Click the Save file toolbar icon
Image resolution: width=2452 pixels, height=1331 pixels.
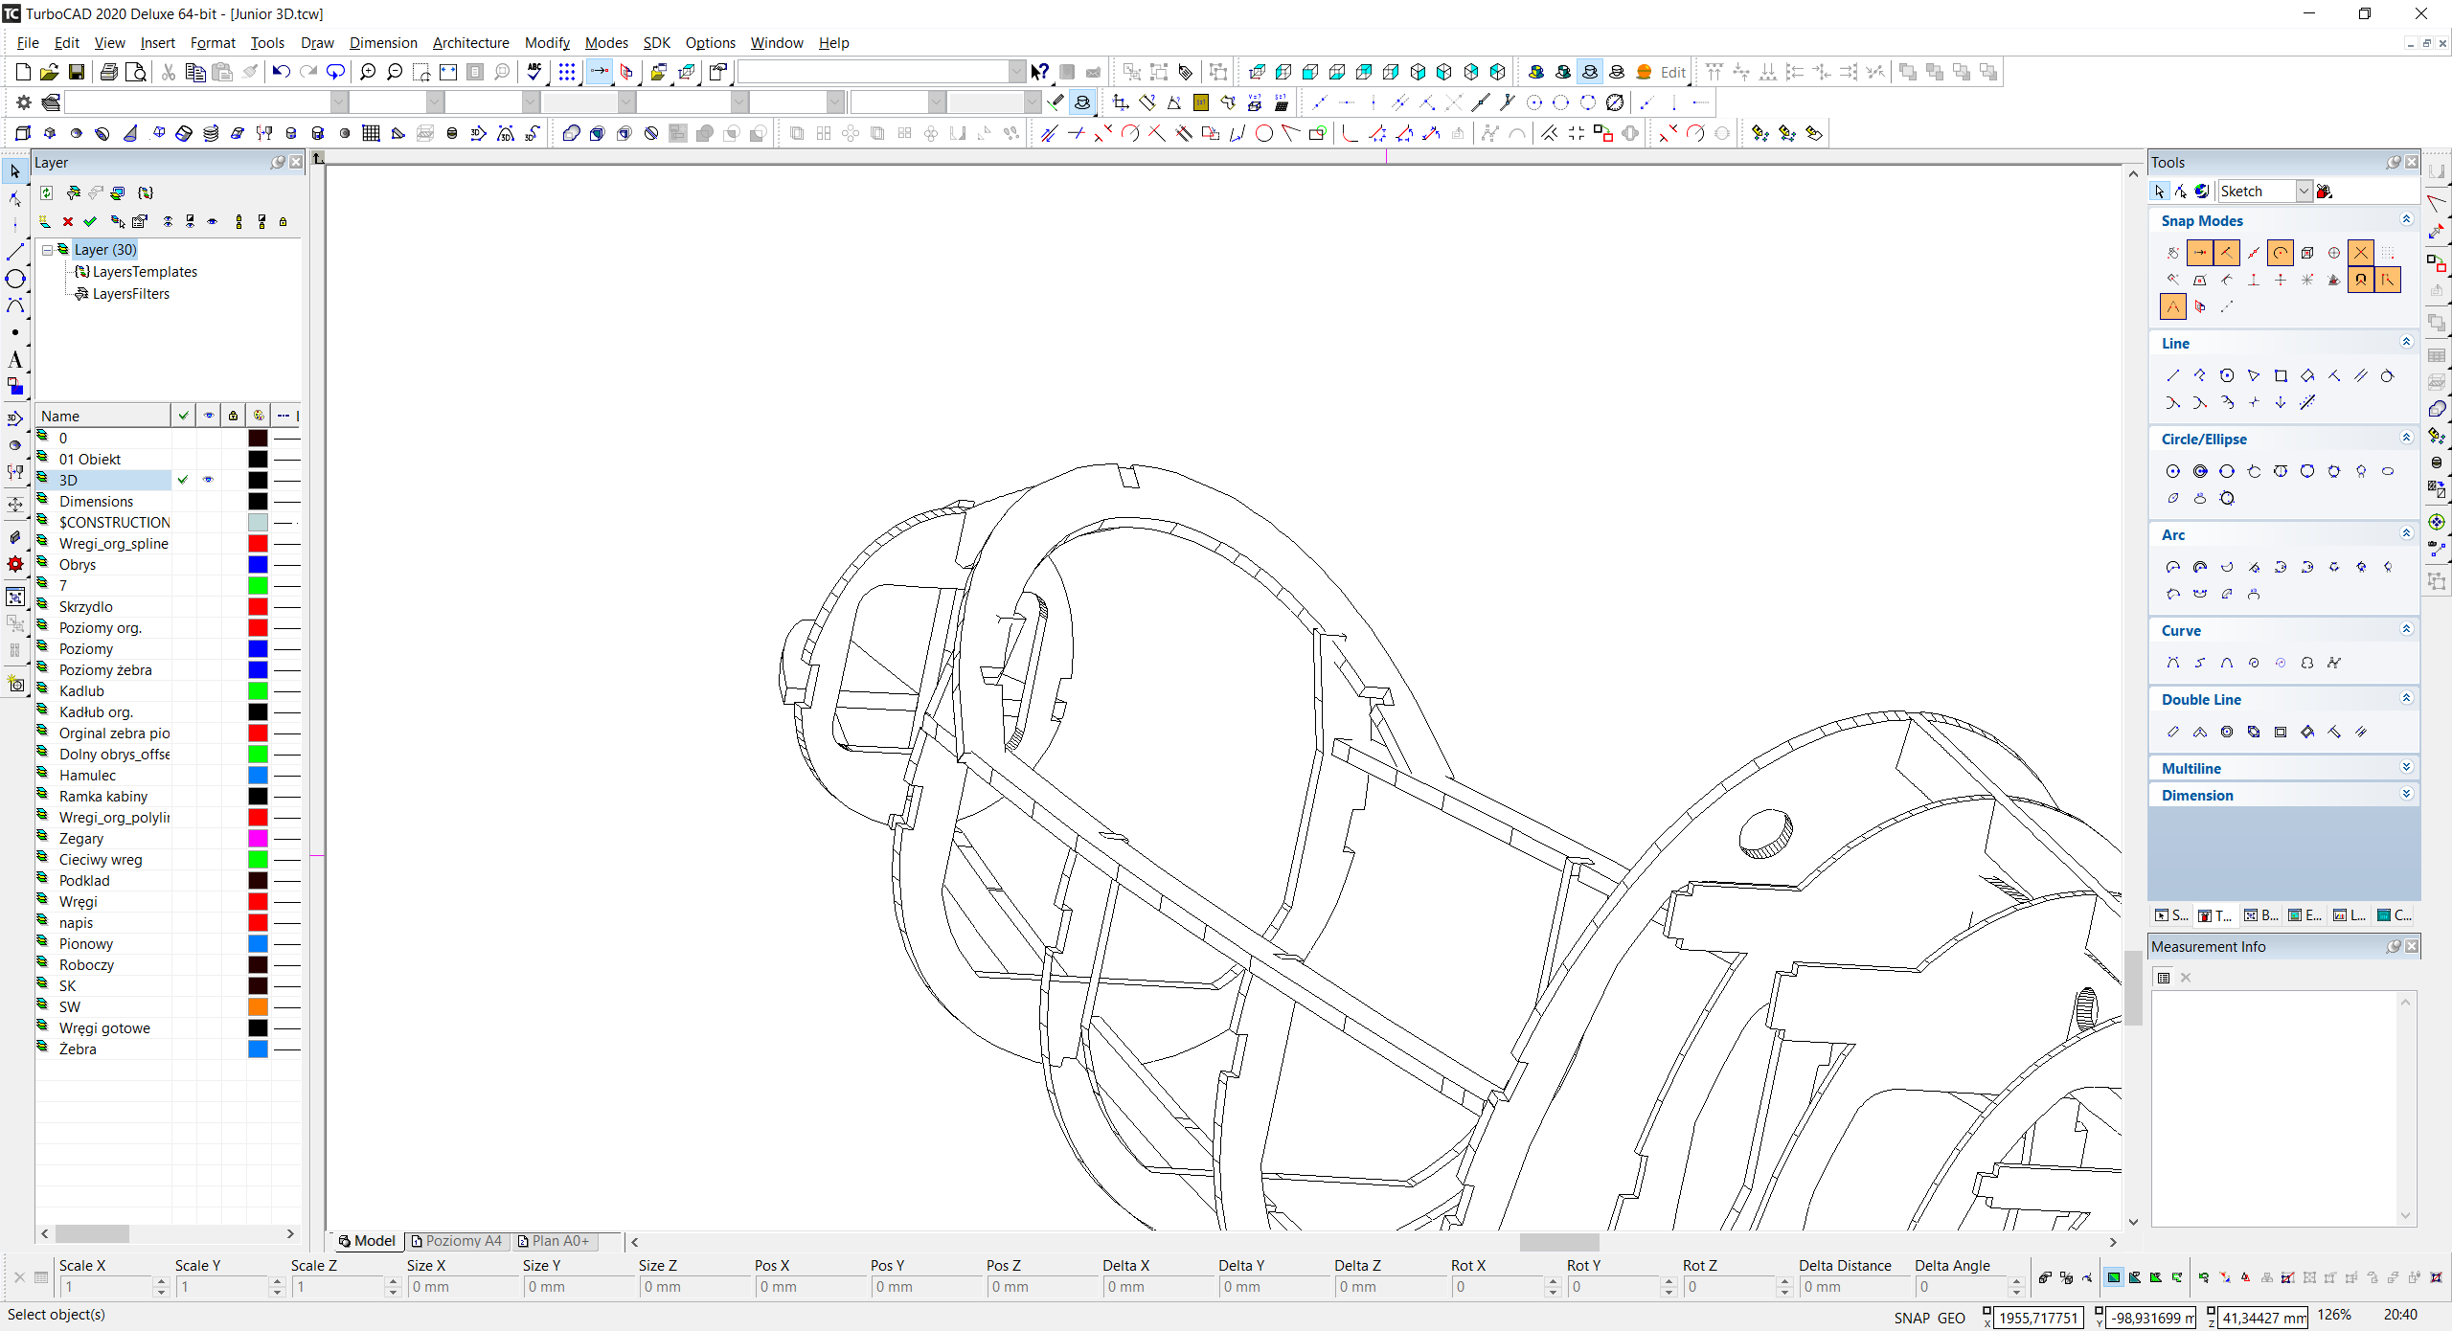77,72
